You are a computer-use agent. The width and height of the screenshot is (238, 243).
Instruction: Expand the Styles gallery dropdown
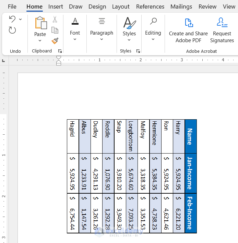coord(129,40)
